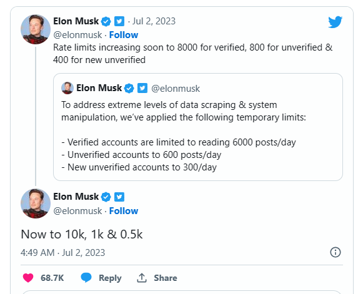Click the Reply button label
This screenshot has height=294, width=363.
110,278
